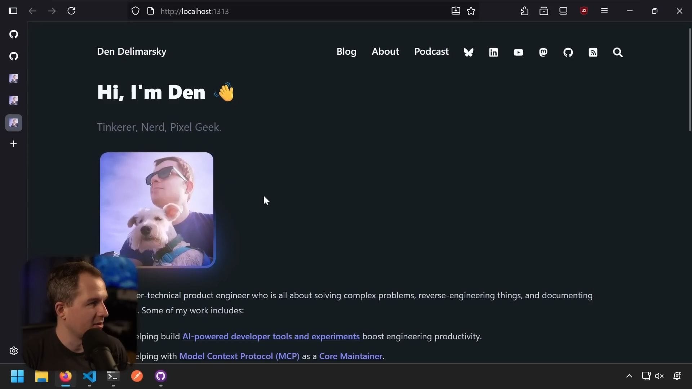The image size is (692, 389).
Task: Go to the Blog navigation item
Action: click(346, 52)
